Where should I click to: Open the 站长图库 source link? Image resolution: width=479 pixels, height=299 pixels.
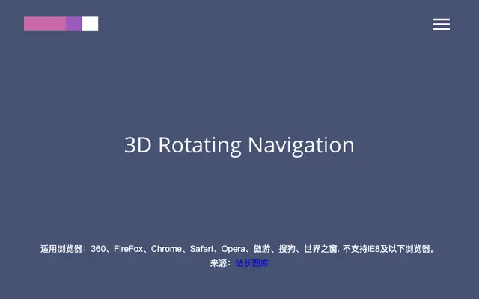pos(252,263)
